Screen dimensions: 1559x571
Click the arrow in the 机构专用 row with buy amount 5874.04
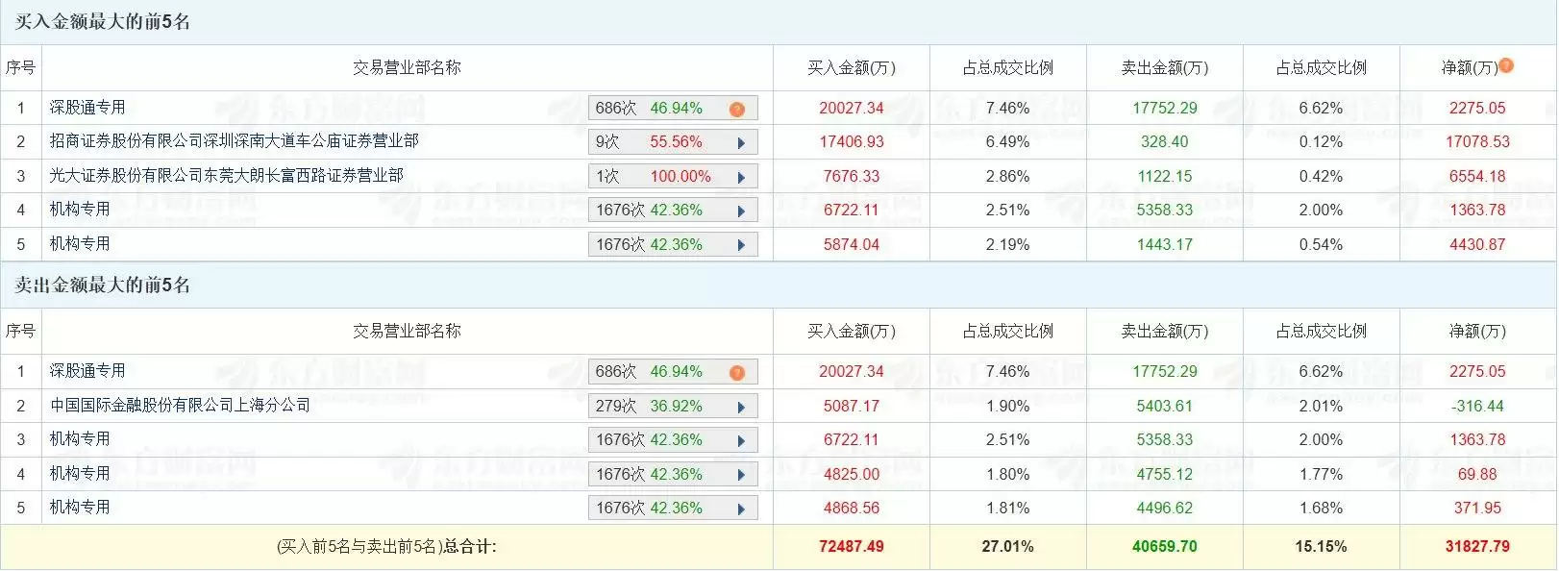pos(741,246)
